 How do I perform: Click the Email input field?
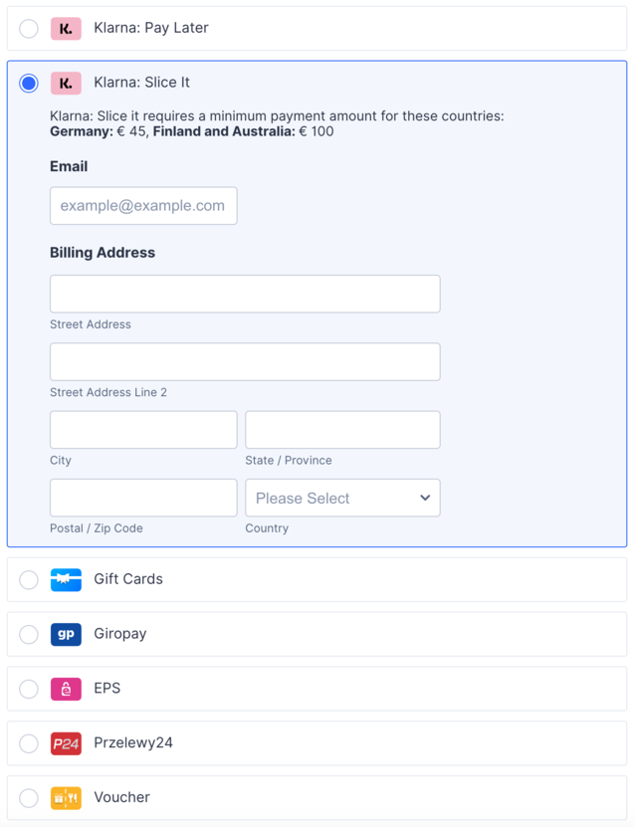tap(143, 206)
